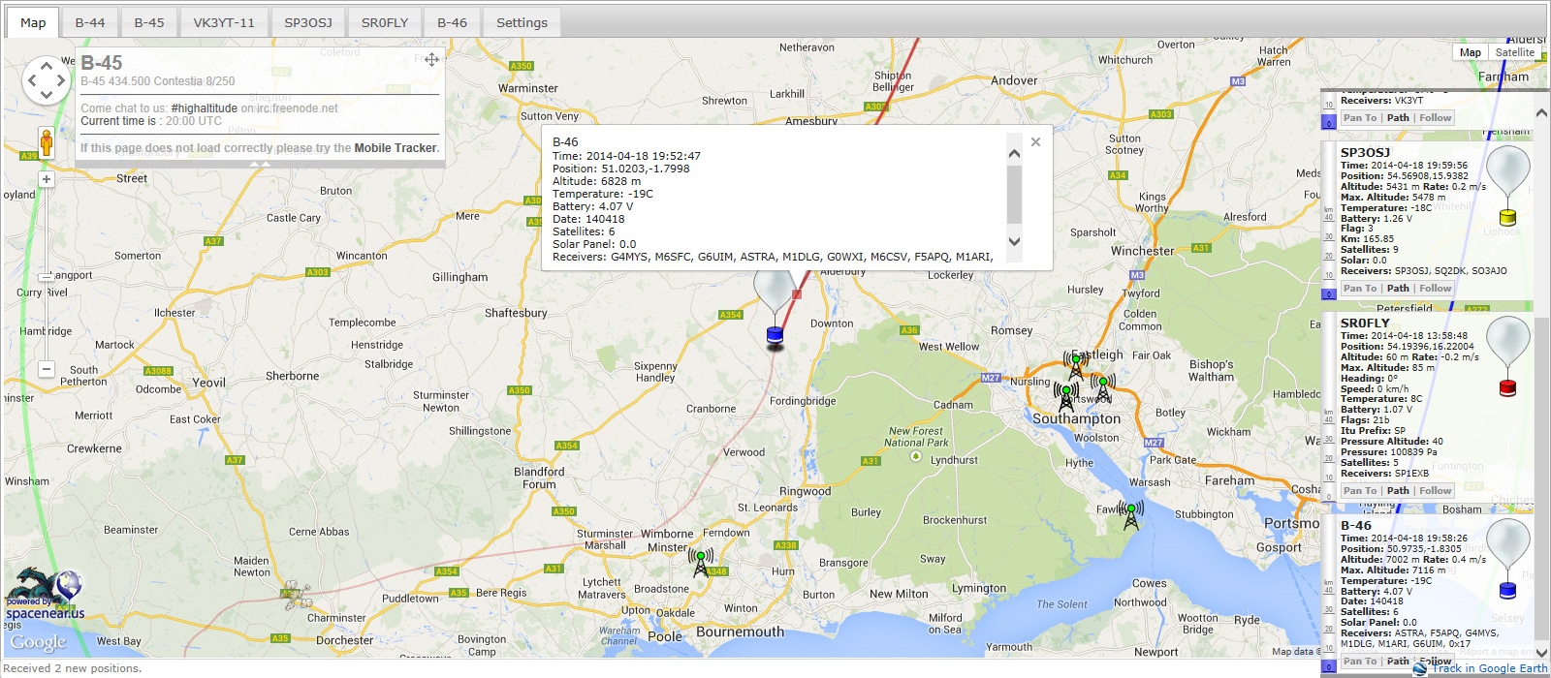
Task: Click the "Current time is : 20:00 UTC" text
Action: tap(151, 121)
